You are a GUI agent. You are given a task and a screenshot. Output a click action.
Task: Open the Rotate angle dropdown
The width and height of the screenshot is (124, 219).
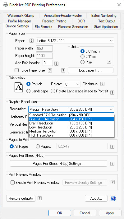pyautogui.click(x=72, y=84)
